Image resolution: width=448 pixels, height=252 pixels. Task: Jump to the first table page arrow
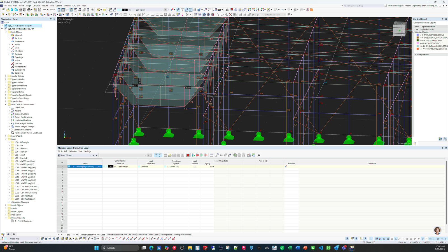(x=58, y=235)
